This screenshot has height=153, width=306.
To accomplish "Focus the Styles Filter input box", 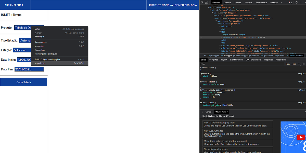I will [x=242, y=64].
